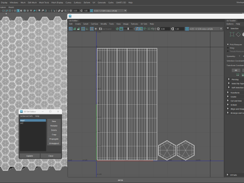
Task: Toggle the filtered image icon after slider
Action: pyautogui.click(x=137, y=29)
